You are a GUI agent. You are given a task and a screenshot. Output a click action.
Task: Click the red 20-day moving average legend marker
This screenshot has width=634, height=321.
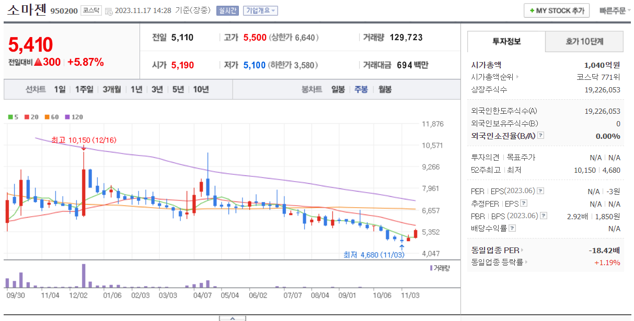point(26,117)
